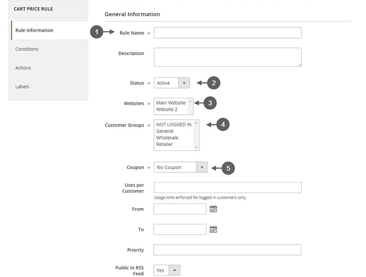Open the Conditions tab
Screen dimensions: 366x277
(27, 49)
